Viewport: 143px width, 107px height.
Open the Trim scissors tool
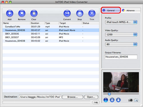pyautogui.click(x=92, y=13)
